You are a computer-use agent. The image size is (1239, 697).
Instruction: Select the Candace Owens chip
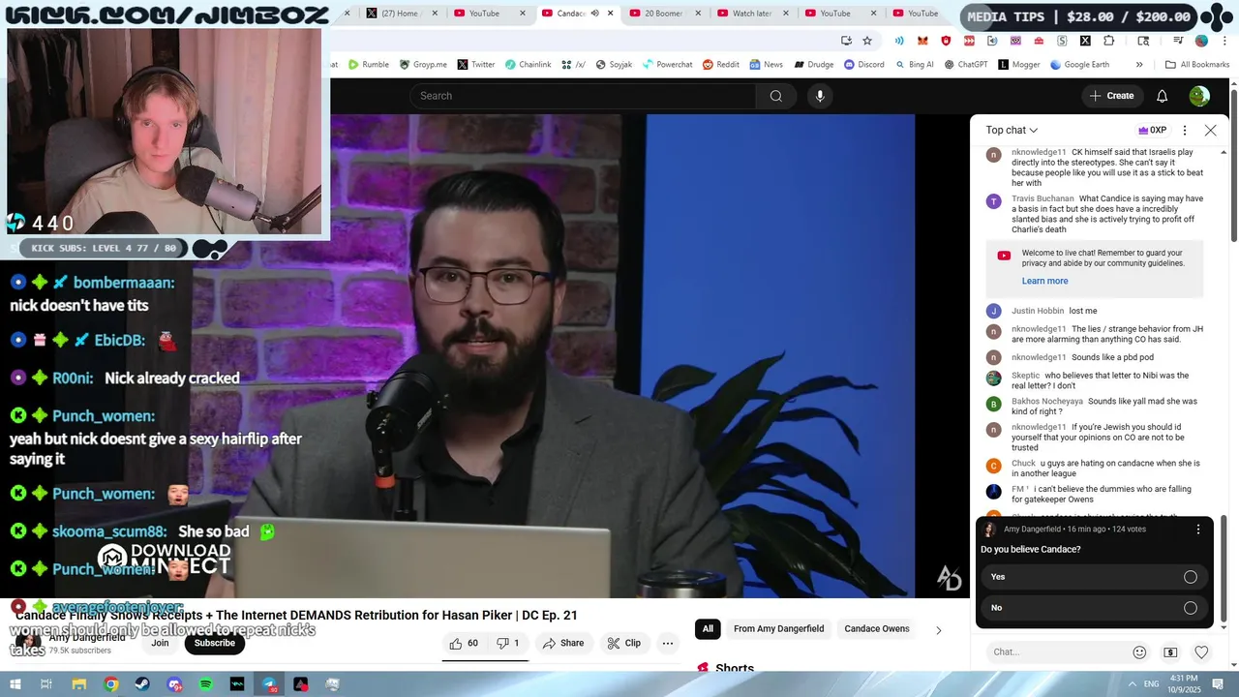[877, 629]
